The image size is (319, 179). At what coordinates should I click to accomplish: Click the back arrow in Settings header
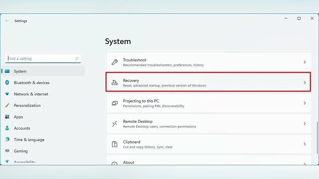(x=7, y=21)
